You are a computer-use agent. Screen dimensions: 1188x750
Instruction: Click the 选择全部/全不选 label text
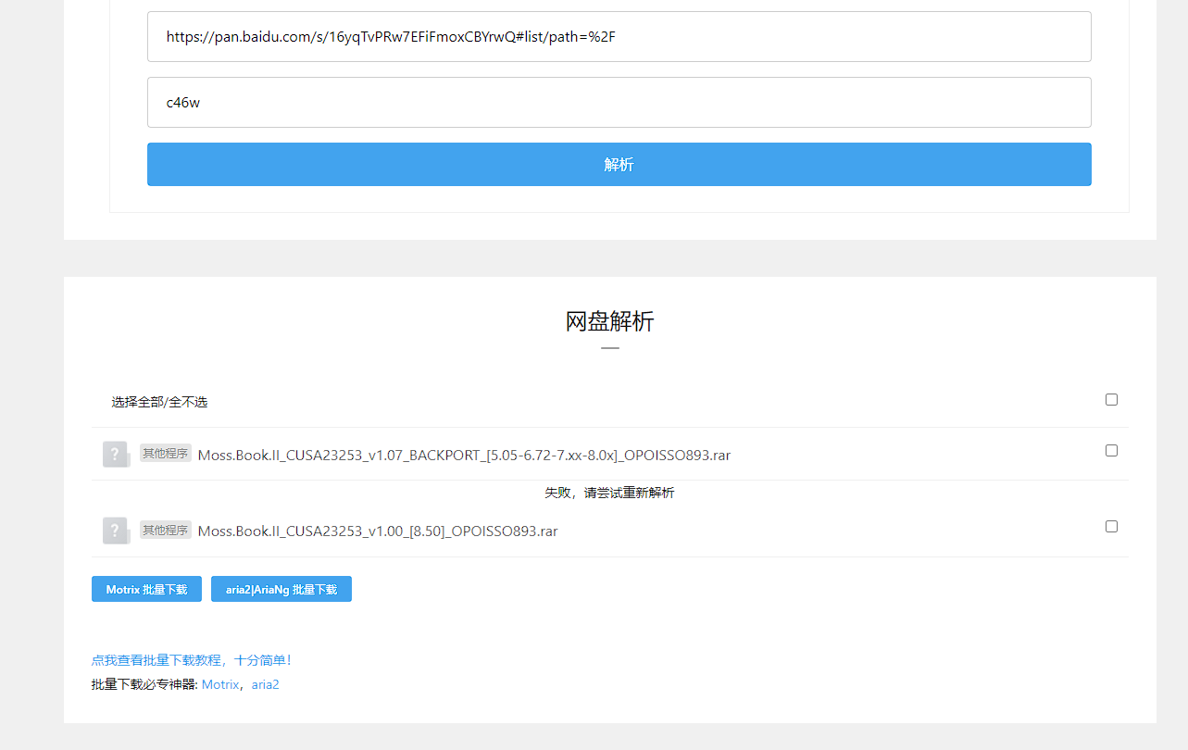[x=159, y=402]
